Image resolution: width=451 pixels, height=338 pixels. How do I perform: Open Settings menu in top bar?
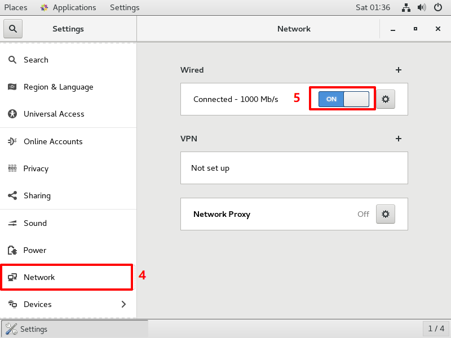(x=125, y=7)
